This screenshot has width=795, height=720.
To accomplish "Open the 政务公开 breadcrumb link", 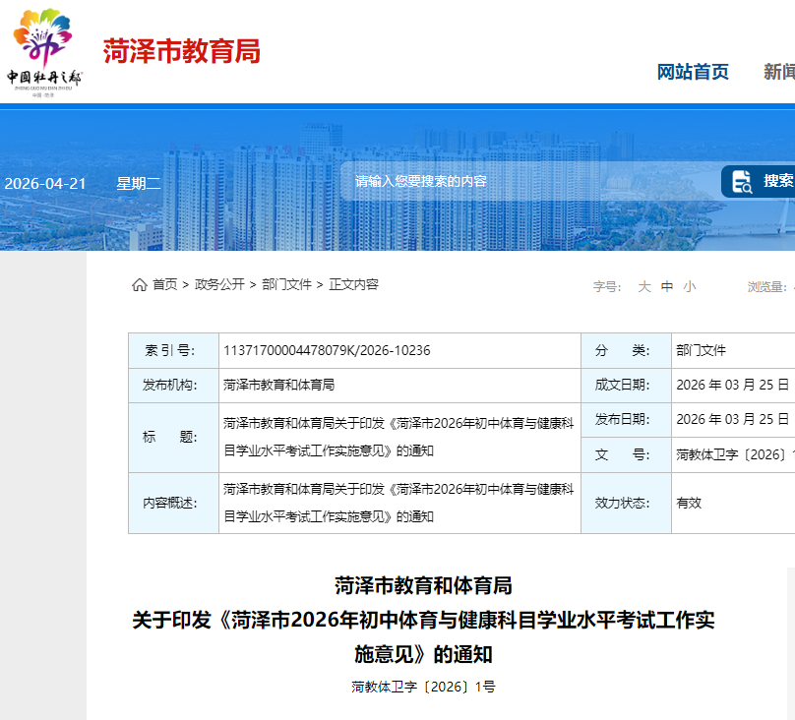I will click(x=219, y=284).
